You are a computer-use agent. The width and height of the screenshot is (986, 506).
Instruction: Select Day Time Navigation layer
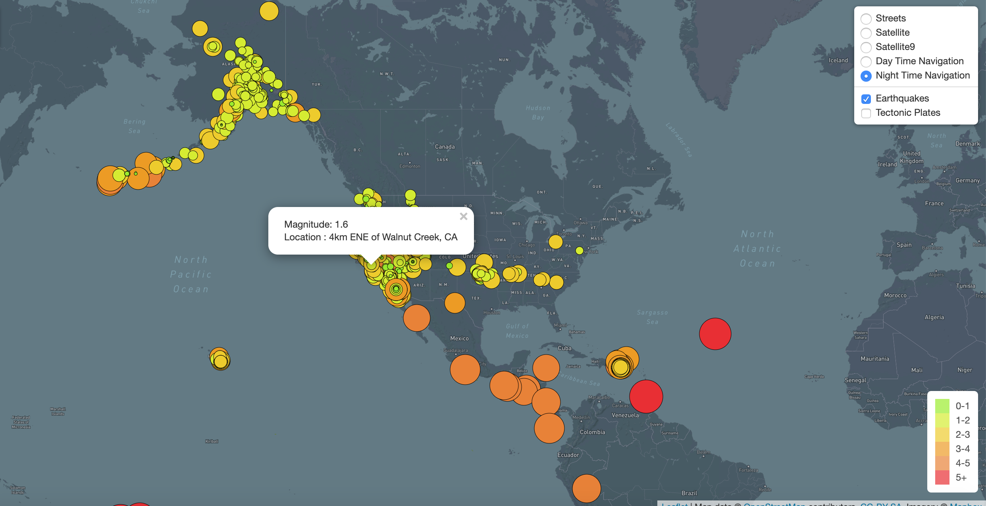click(x=866, y=61)
